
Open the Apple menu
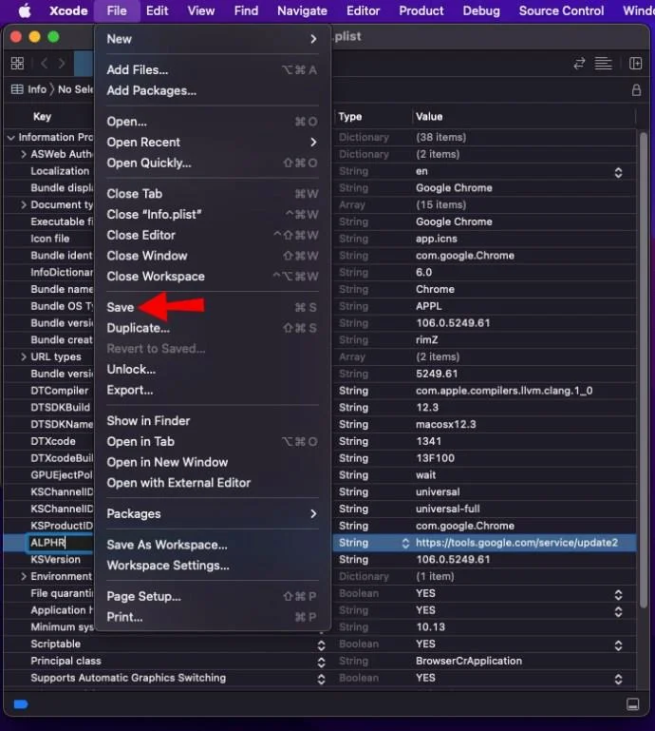tap(25, 10)
